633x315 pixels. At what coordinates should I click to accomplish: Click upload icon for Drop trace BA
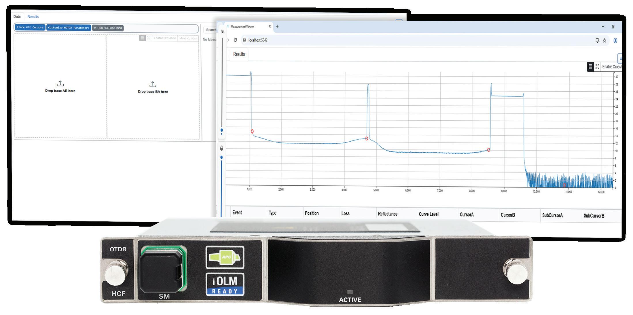pos(153,84)
